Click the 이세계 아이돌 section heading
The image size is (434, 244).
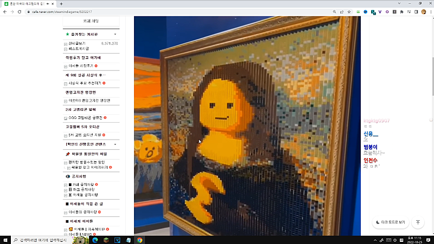tap(79, 221)
